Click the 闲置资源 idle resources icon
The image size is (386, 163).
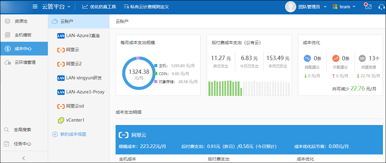(x=362, y=58)
